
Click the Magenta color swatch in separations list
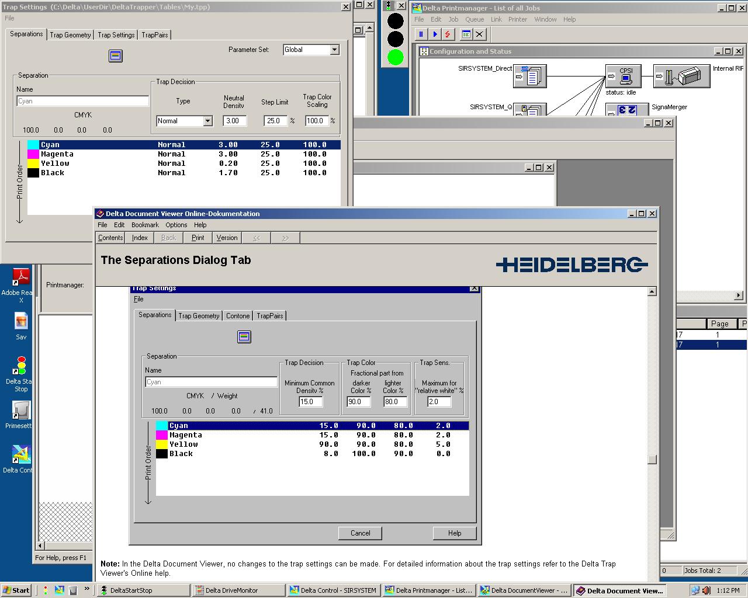[x=33, y=154]
